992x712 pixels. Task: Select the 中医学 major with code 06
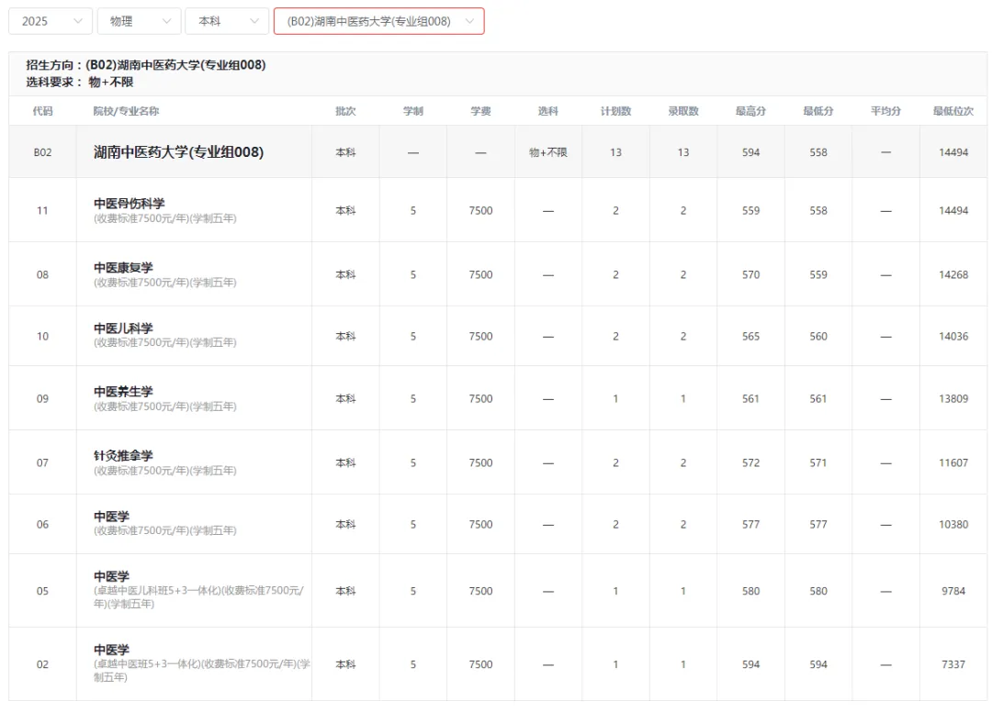(x=111, y=517)
